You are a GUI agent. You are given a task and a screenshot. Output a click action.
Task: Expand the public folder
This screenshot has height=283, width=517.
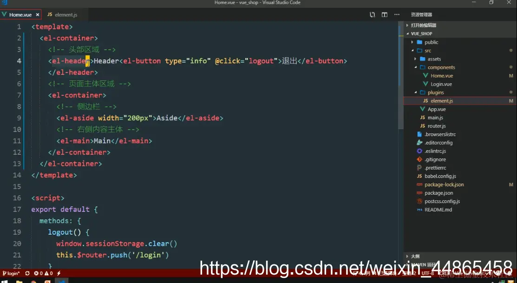tap(412, 42)
